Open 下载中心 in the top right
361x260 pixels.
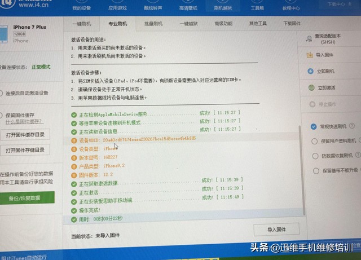(x=340, y=4)
